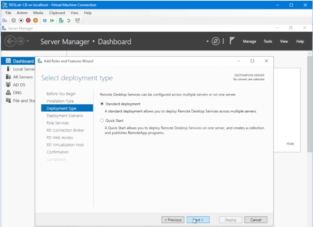Click the Turn Off VM icon
Viewport: 313px width, 227px height.
click(x=20, y=20)
